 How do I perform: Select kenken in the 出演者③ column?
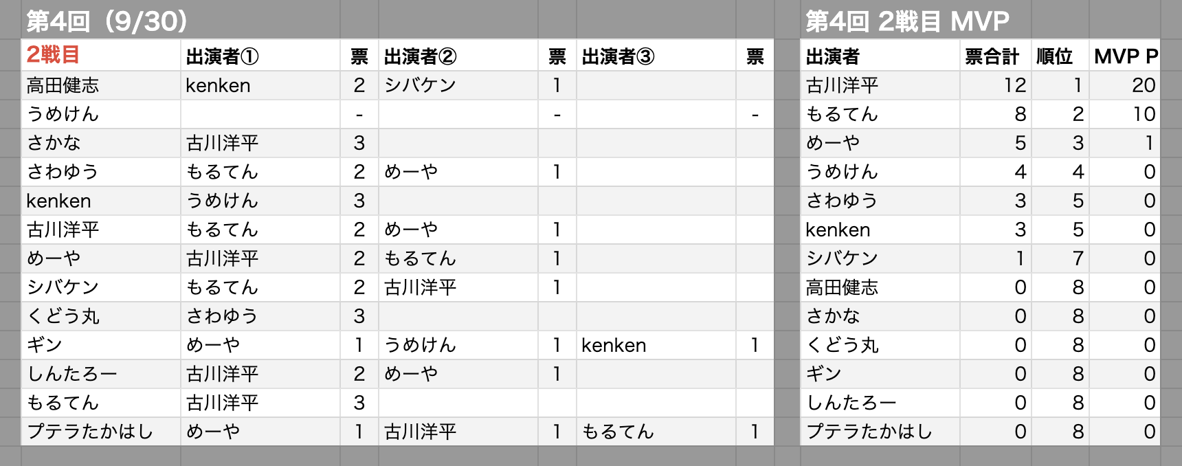click(614, 345)
